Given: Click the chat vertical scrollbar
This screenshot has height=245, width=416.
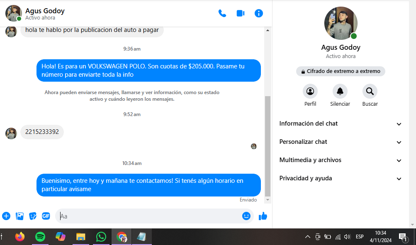Looking at the screenshot, I should pyautogui.click(x=268, y=145).
